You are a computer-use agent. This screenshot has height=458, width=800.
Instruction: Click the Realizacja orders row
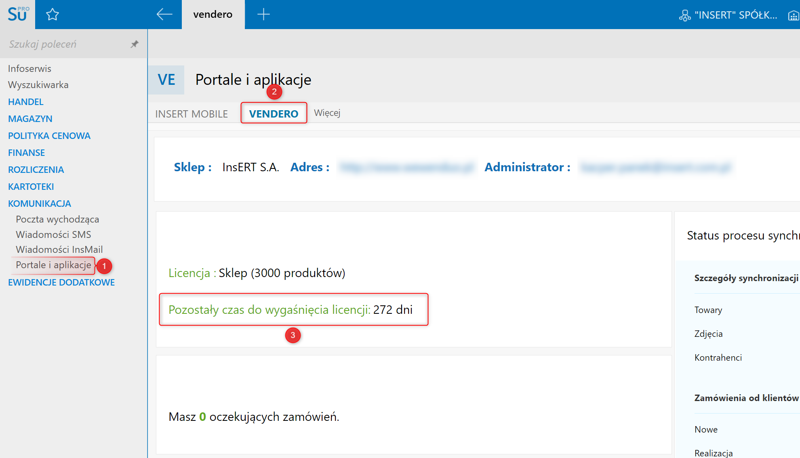[714, 453]
